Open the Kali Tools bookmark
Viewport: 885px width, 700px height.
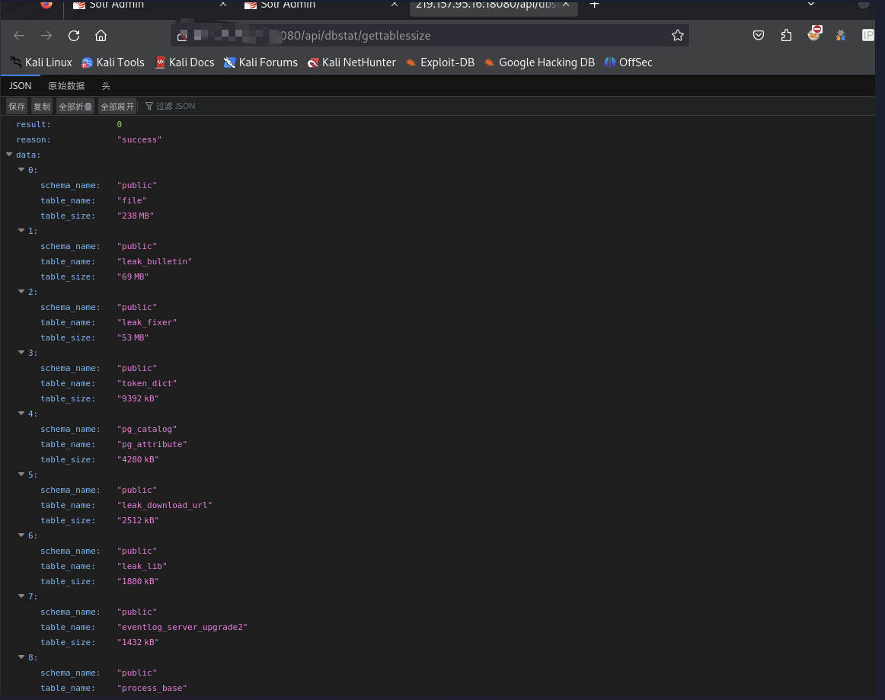coord(113,62)
